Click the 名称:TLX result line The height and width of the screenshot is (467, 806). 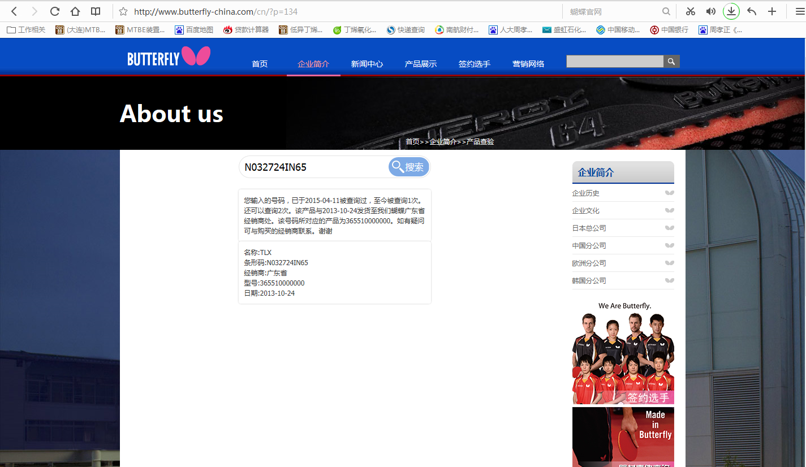pos(258,253)
